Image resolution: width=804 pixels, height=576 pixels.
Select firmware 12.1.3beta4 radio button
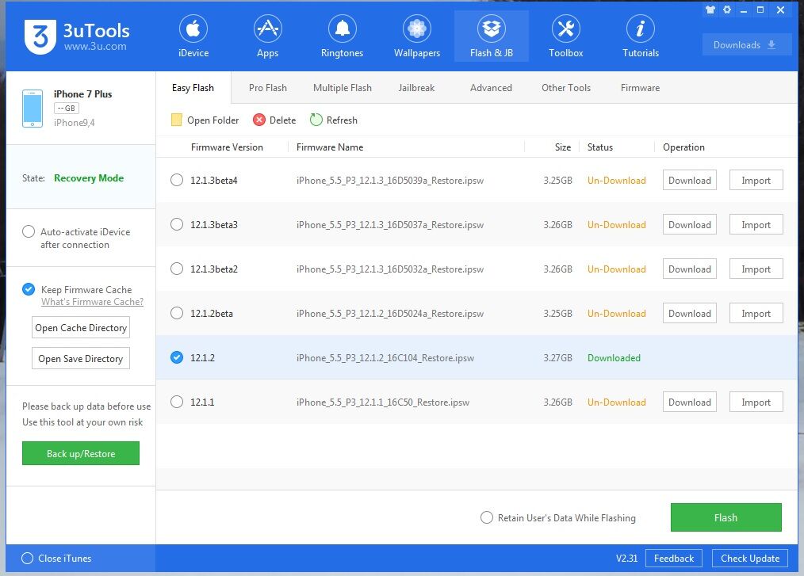click(177, 180)
